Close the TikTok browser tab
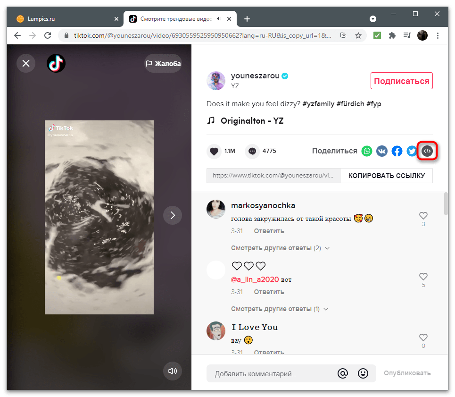Viewport: 455px width, 397px height. point(229,19)
